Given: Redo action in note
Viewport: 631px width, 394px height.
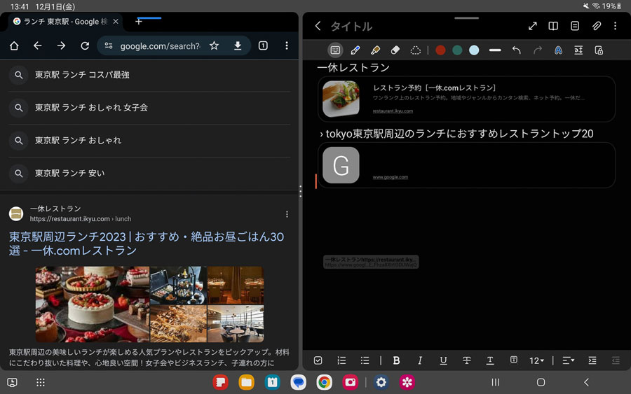Looking at the screenshot, I should 537,50.
